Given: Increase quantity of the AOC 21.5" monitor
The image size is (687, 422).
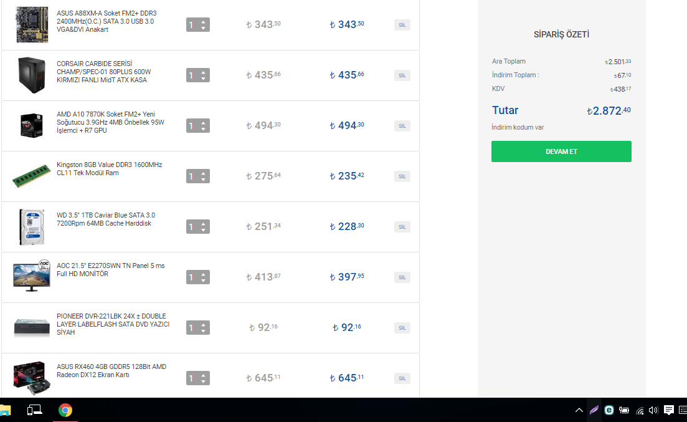Looking at the screenshot, I should 203,274.
